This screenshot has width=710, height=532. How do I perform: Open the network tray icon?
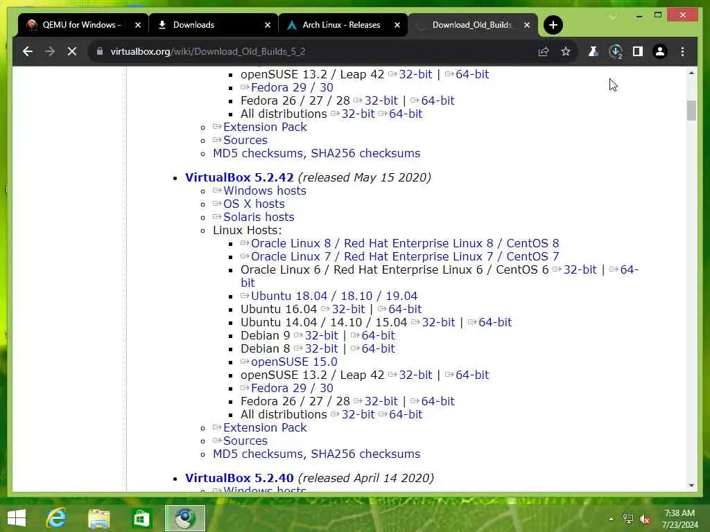click(628, 519)
